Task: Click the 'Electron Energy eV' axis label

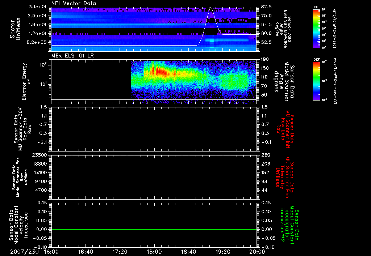Action: pyautogui.click(x=26, y=81)
